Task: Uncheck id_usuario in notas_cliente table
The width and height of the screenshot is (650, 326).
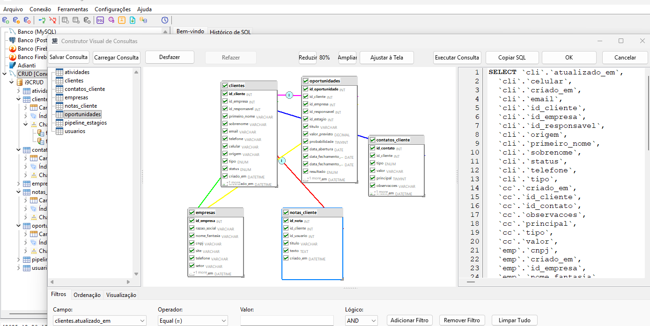Action: click(x=286, y=236)
